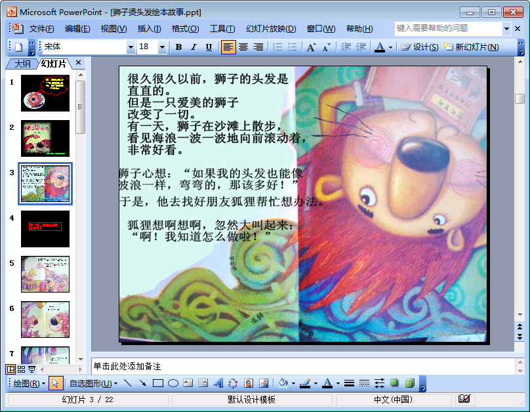The image size is (530, 412).
Task: Decrease font size with small A icon
Action: [x=327, y=47]
